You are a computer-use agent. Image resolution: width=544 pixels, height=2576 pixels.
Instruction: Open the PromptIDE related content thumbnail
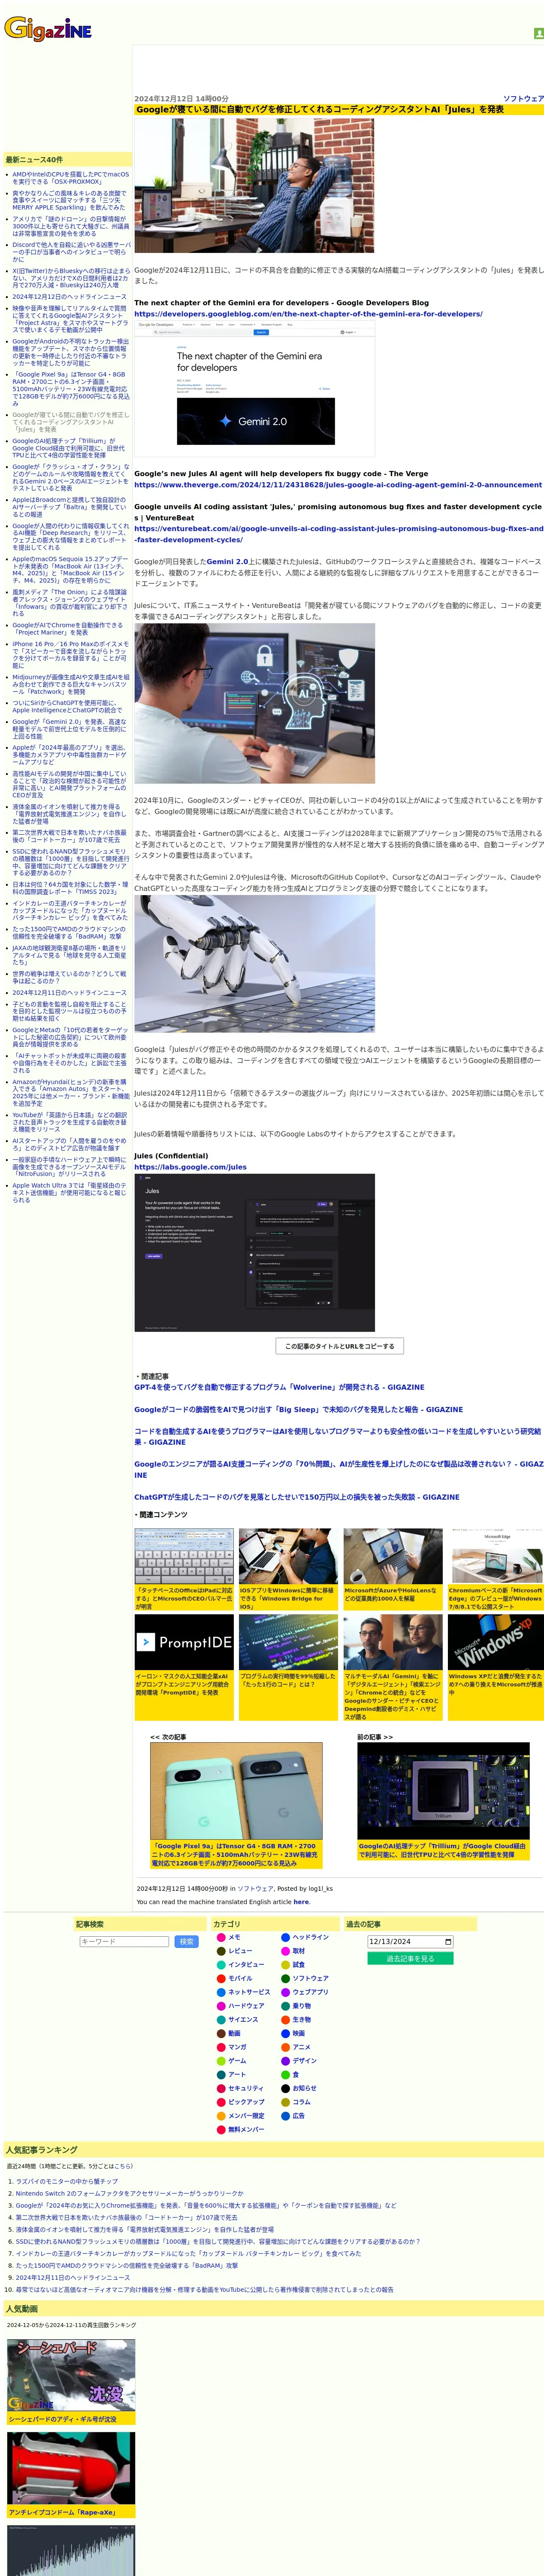pos(184,1642)
